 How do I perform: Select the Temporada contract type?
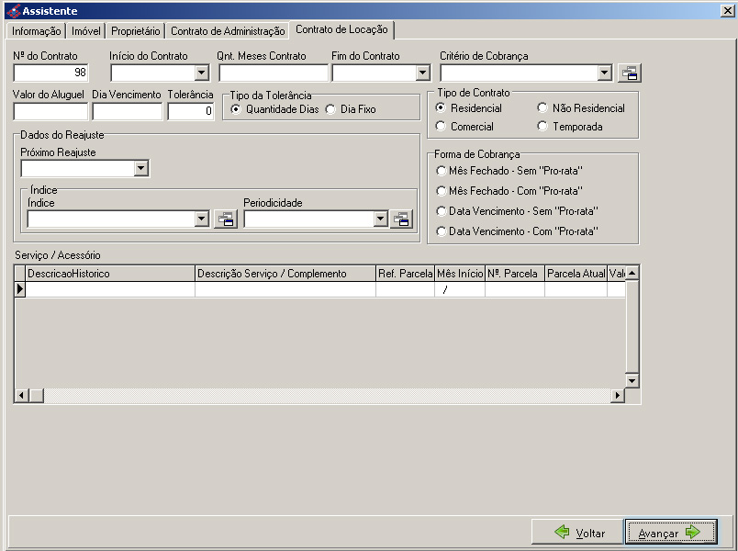(x=542, y=127)
